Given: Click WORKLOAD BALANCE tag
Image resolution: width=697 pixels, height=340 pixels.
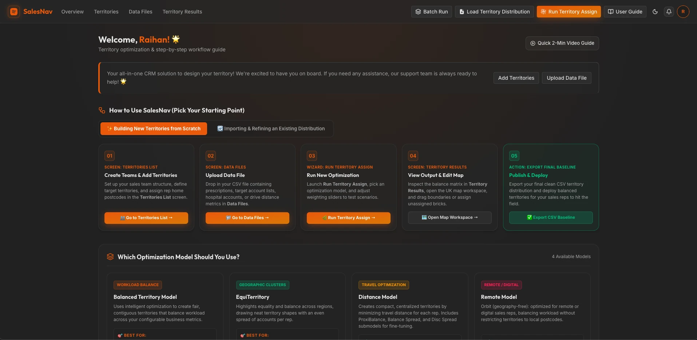Looking at the screenshot, I should point(138,285).
